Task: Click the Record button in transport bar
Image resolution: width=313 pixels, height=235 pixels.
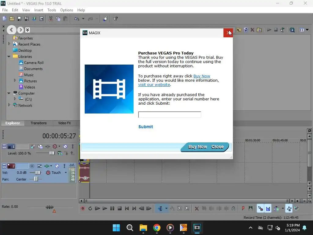Action: pyautogui.click(x=83, y=208)
